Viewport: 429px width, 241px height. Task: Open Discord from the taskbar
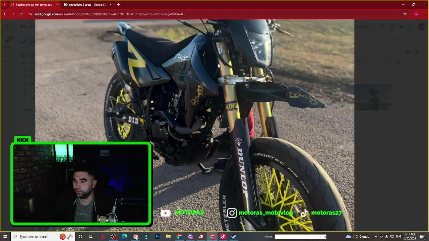(x=190, y=237)
